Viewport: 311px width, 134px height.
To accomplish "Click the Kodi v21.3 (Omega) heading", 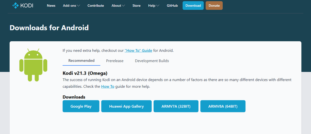I will tap(85, 73).
